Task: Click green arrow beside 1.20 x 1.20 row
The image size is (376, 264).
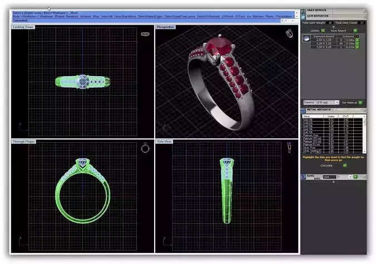Action: tap(357, 43)
